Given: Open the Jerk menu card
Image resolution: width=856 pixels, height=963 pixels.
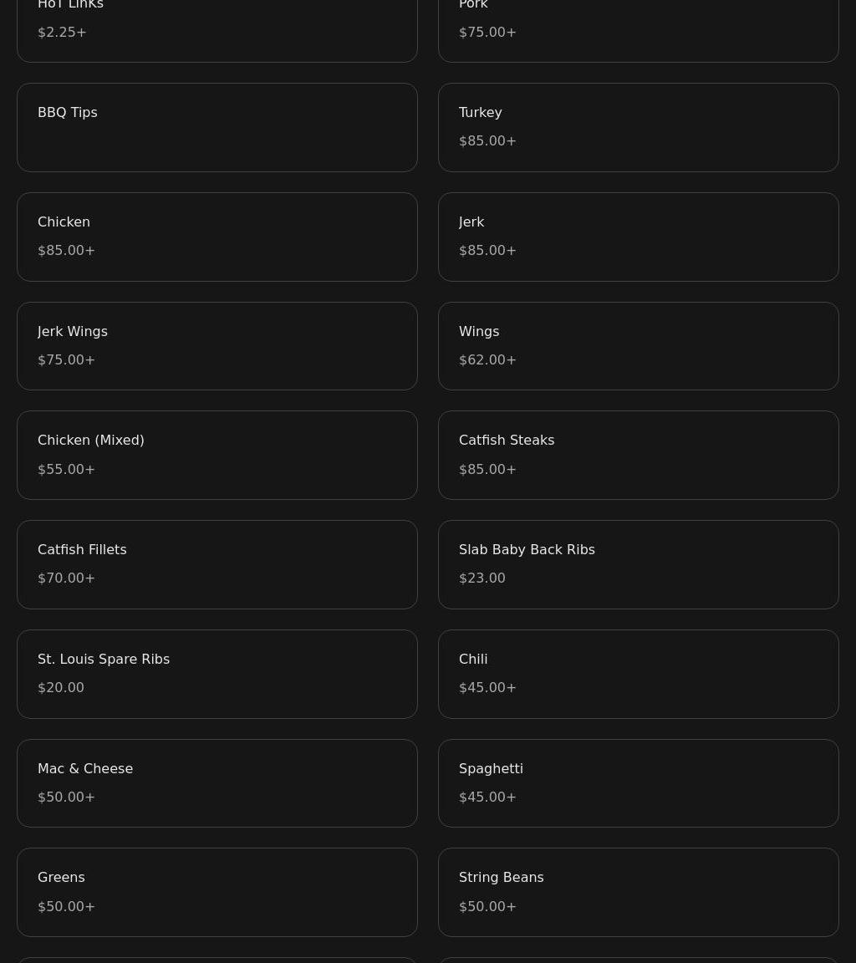Looking at the screenshot, I should pyautogui.click(x=638, y=237).
